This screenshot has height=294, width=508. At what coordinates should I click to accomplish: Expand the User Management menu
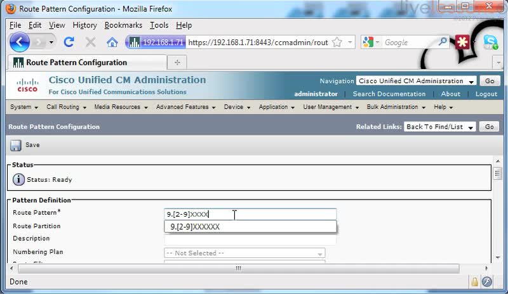(331, 107)
